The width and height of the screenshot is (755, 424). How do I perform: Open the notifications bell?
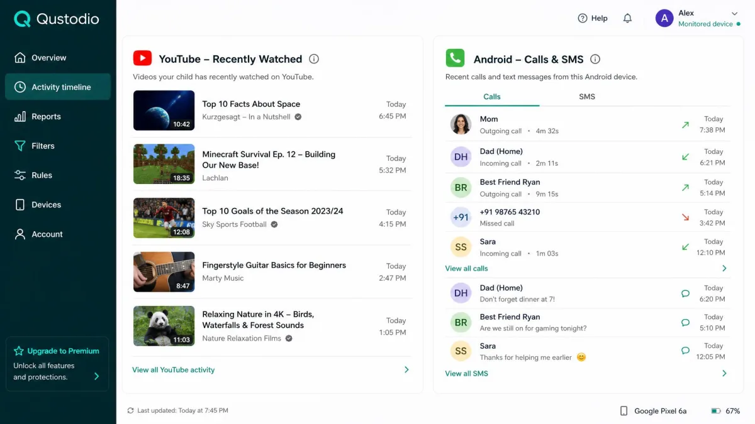[627, 18]
